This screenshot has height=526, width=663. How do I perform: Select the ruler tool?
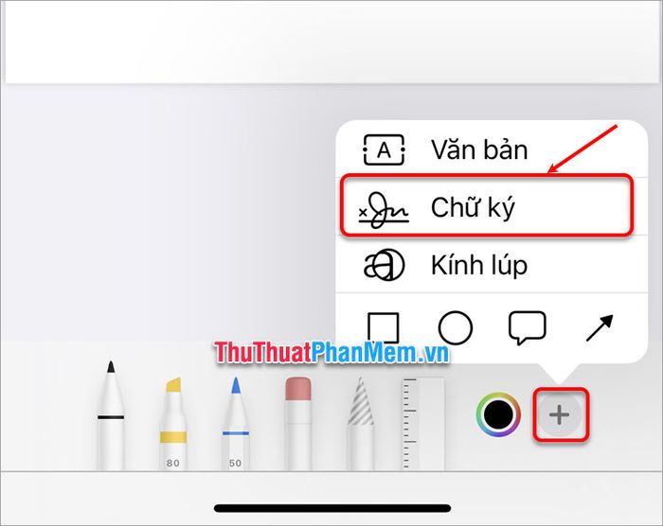tap(422, 424)
